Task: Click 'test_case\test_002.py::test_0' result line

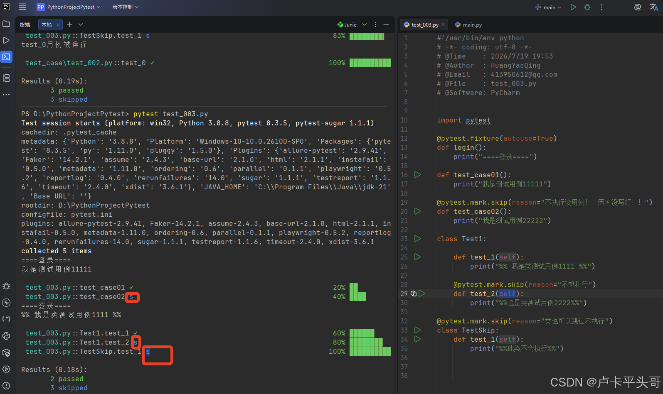Action: click(x=86, y=63)
